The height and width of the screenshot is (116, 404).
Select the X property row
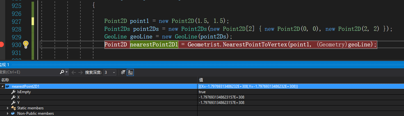[x=202, y=97]
